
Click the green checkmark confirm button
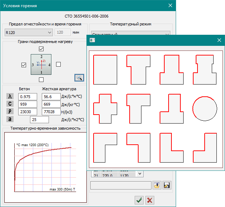point(138,200)
